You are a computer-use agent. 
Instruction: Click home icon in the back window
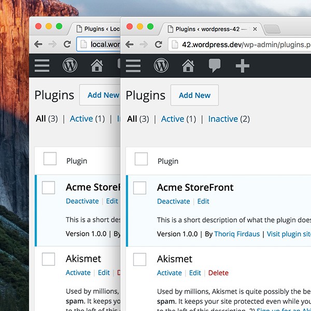pos(97,65)
